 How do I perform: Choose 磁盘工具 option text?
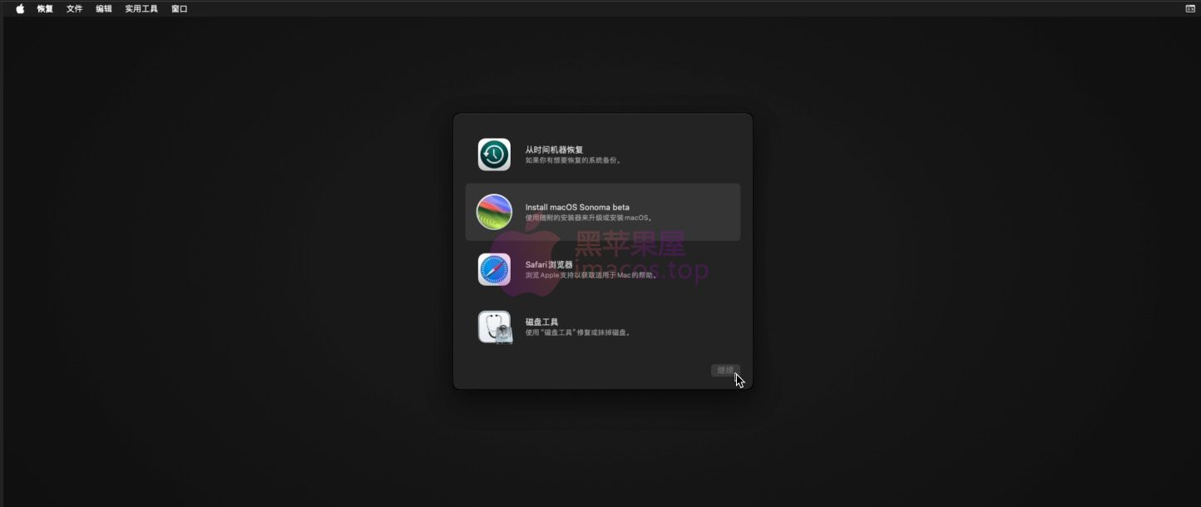click(541, 322)
